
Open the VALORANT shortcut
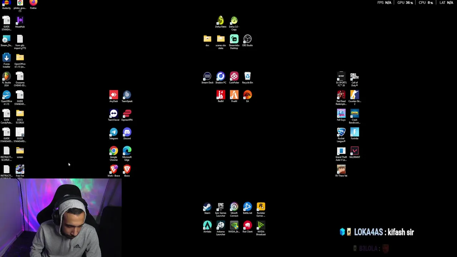355,152
